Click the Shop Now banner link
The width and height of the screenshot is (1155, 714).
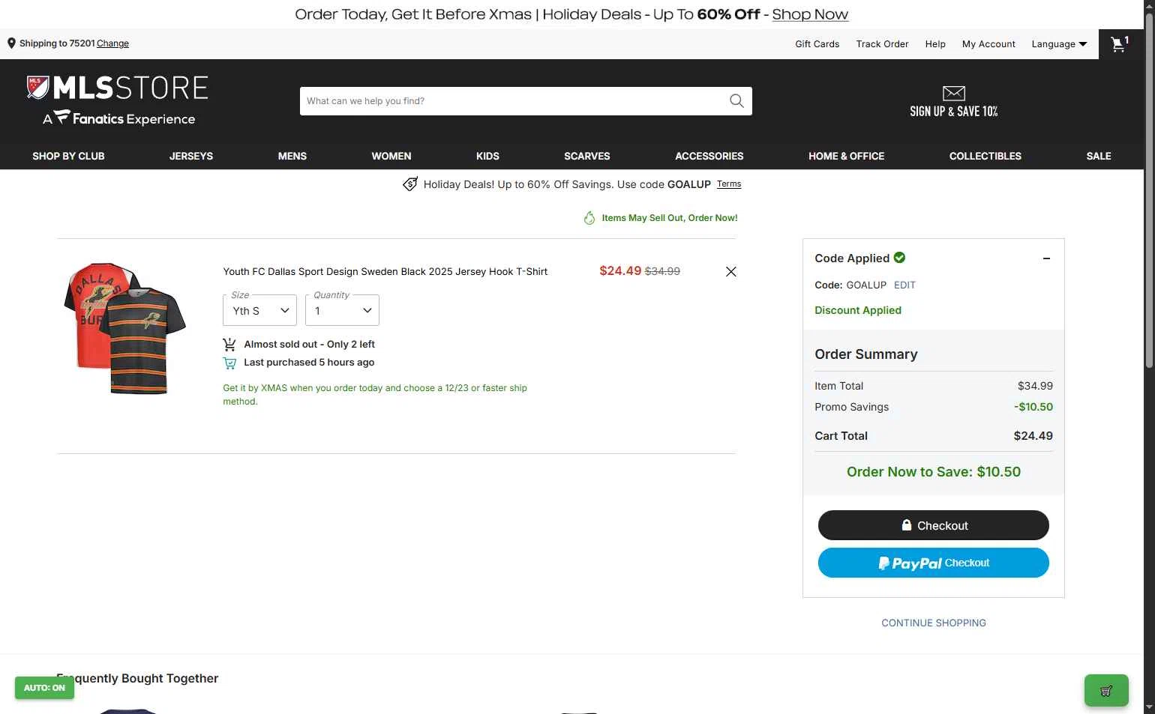810,14
